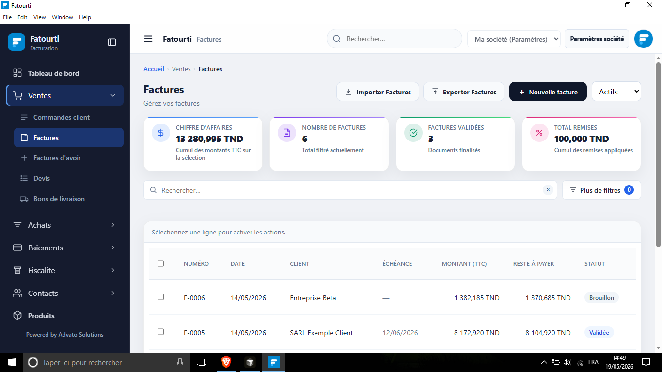Click the Tableau de bord grid icon
This screenshot has width=662, height=372.
(x=17, y=73)
